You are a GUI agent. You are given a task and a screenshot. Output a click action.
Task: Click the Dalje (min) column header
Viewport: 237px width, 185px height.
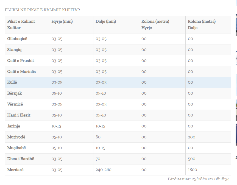(x=106, y=21)
